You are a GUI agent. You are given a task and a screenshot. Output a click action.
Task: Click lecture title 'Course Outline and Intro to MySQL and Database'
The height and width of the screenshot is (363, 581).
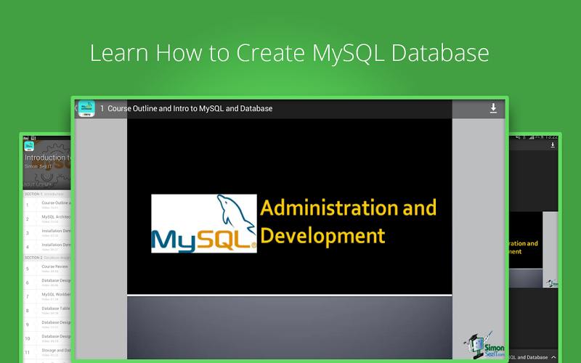point(190,108)
